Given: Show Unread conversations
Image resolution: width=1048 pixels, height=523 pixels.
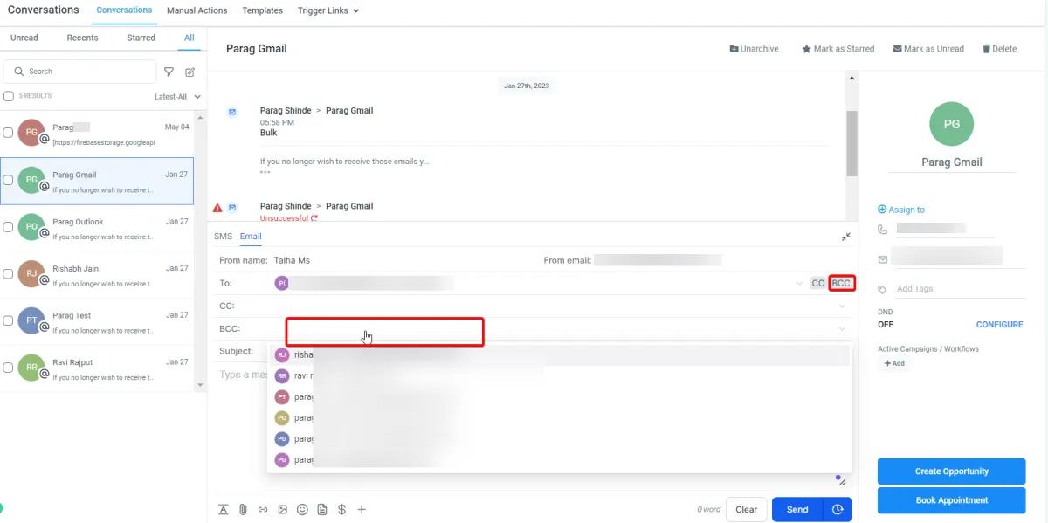Looking at the screenshot, I should (x=24, y=38).
